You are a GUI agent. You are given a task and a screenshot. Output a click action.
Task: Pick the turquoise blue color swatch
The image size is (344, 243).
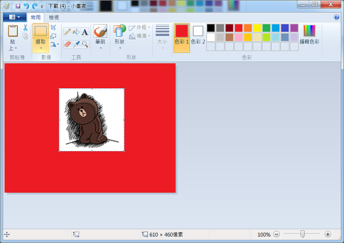[x=276, y=28]
